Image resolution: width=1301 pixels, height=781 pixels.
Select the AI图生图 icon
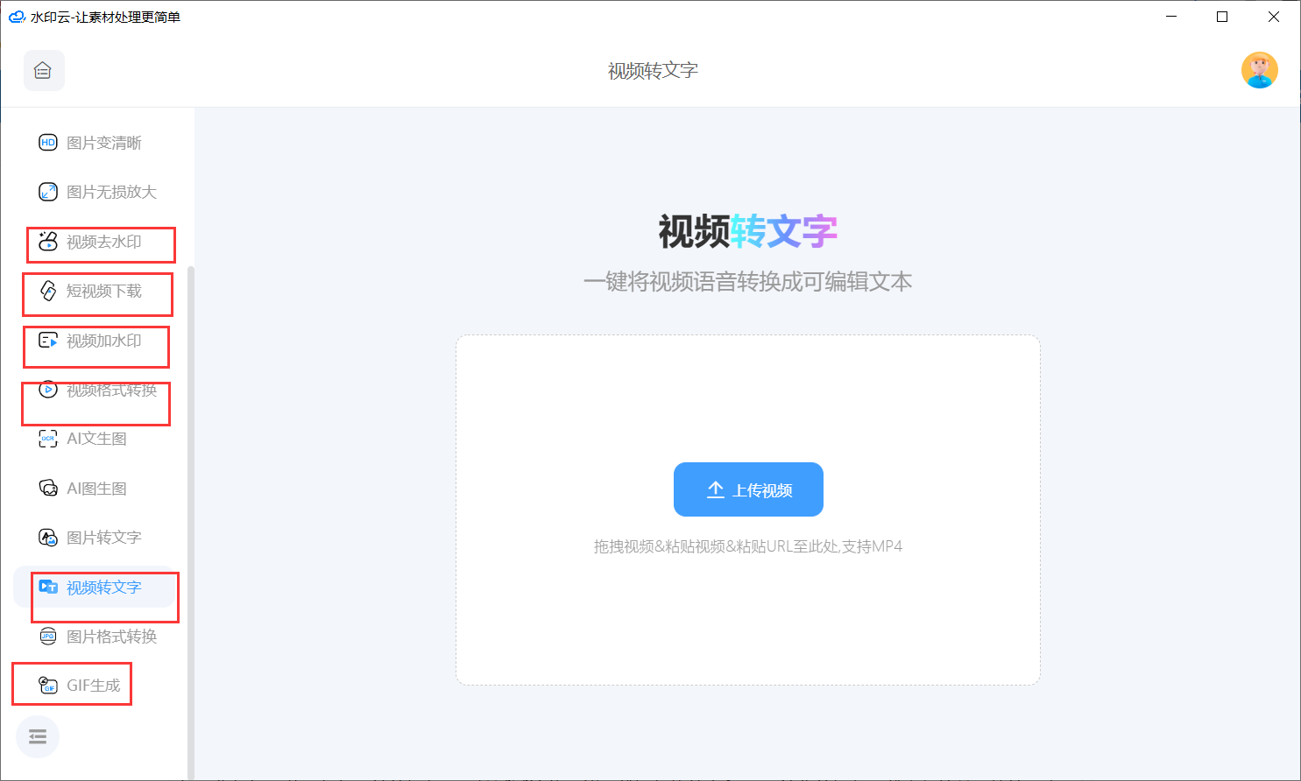pyautogui.click(x=48, y=489)
